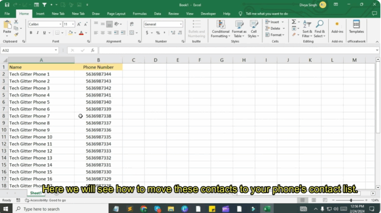Image resolution: width=381 pixels, height=213 pixels.
Task: Click the Decrease Indent icon
Action: (116, 33)
